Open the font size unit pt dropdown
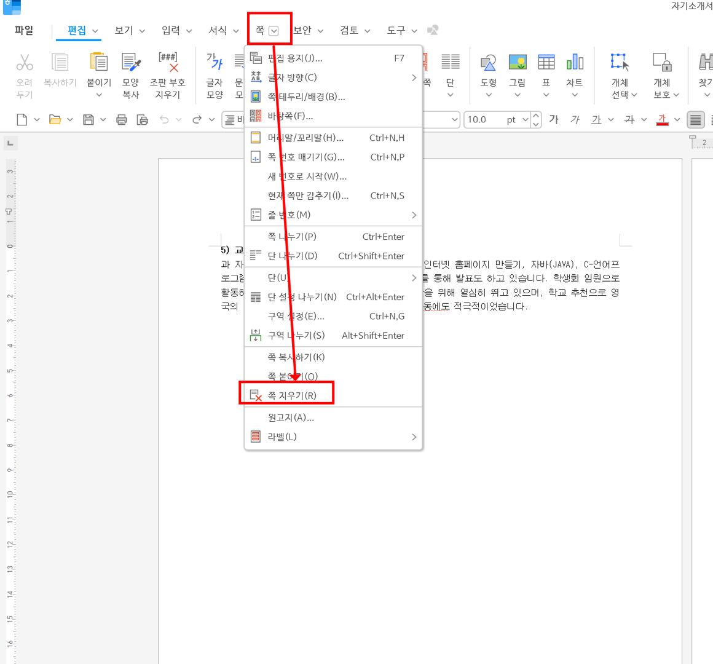Image resolution: width=713 pixels, height=664 pixels. (526, 120)
